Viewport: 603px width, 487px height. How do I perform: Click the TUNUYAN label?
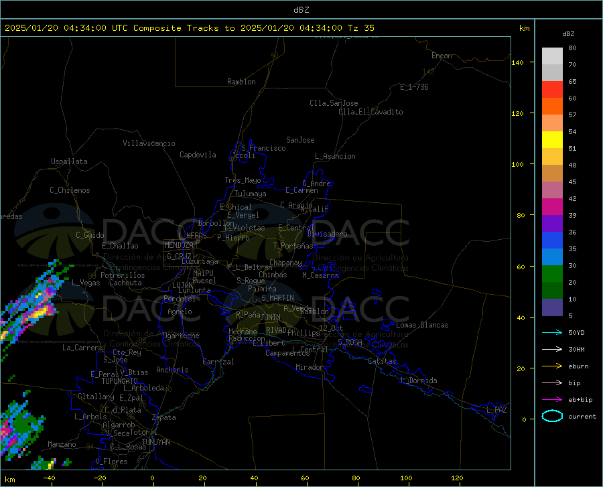coord(155,442)
